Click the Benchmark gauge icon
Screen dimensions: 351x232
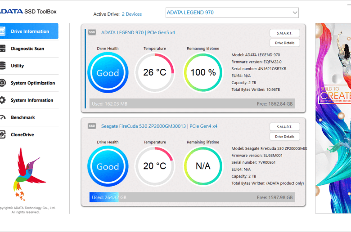point(2,117)
